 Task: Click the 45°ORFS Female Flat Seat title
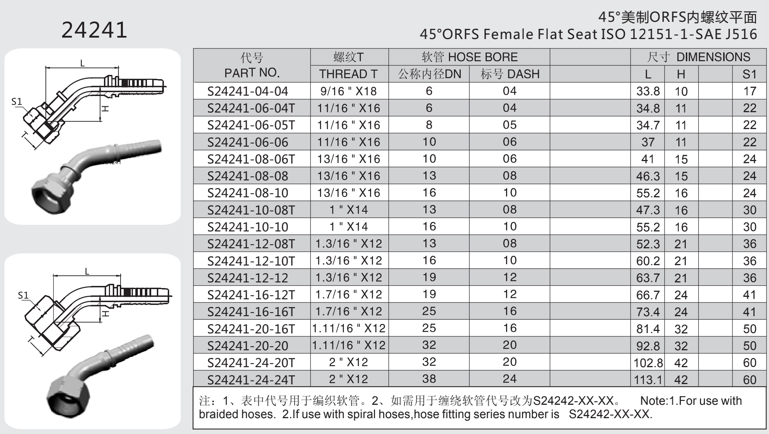click(x=588, y=34)
